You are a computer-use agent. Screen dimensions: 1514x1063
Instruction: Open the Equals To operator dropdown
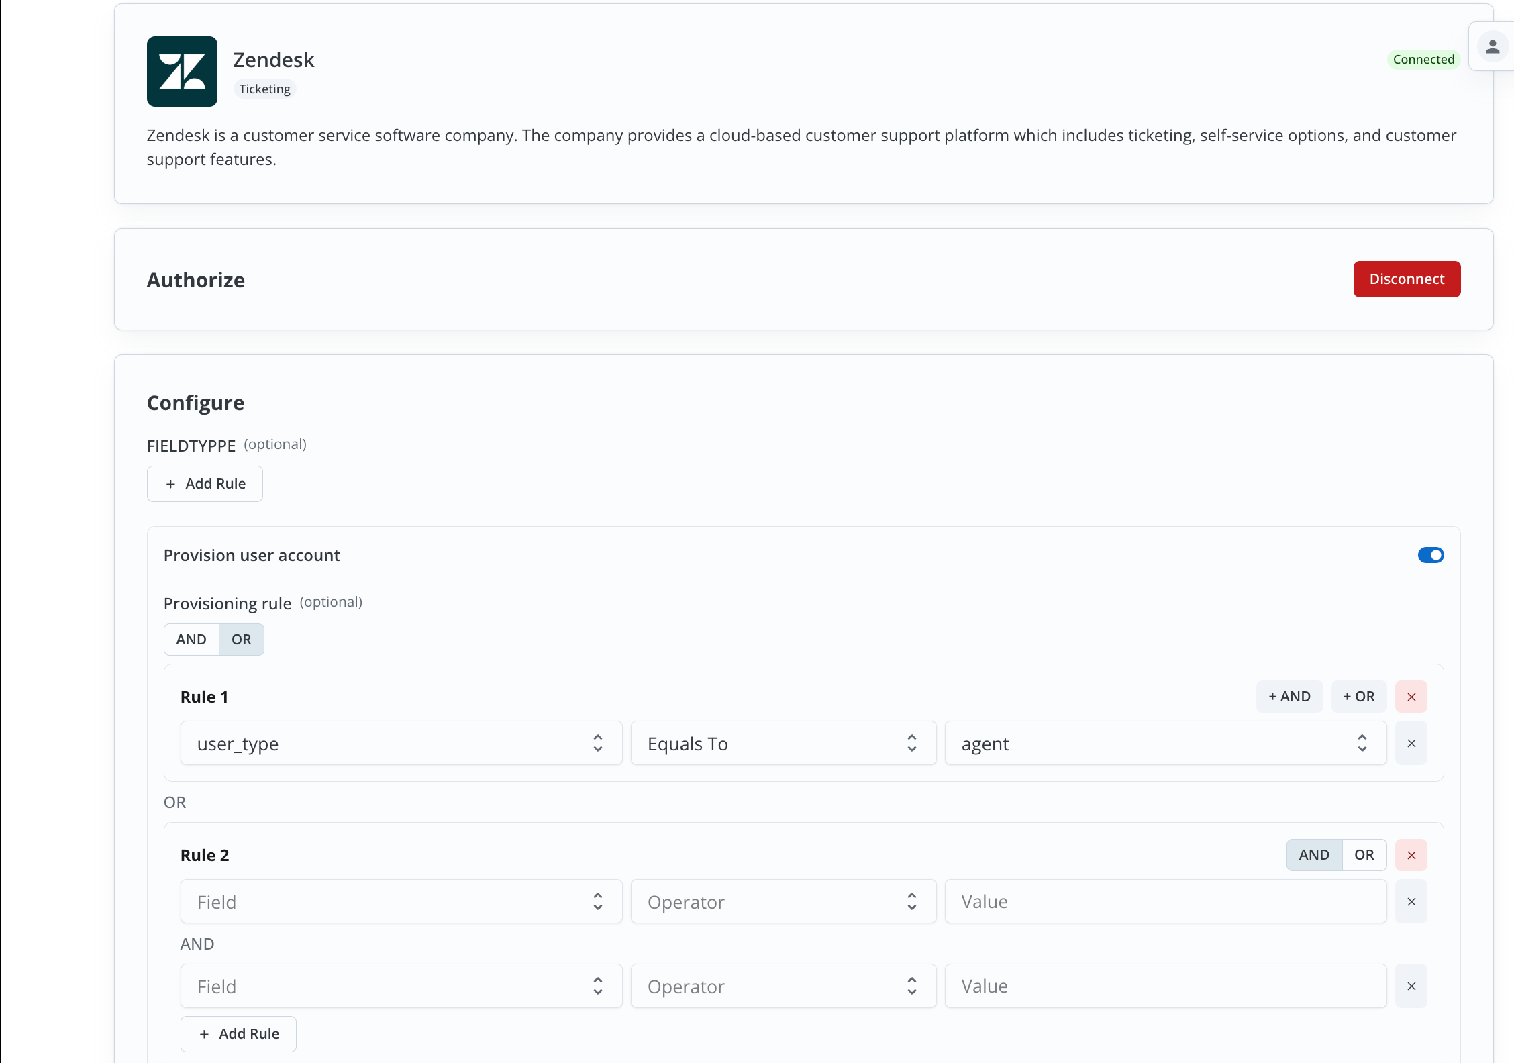[x=783, y=743]
